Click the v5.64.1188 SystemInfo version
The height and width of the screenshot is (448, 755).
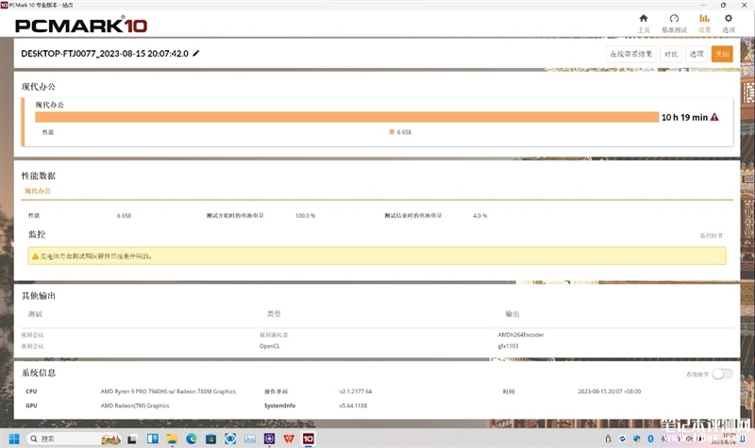tap(353, 406)
